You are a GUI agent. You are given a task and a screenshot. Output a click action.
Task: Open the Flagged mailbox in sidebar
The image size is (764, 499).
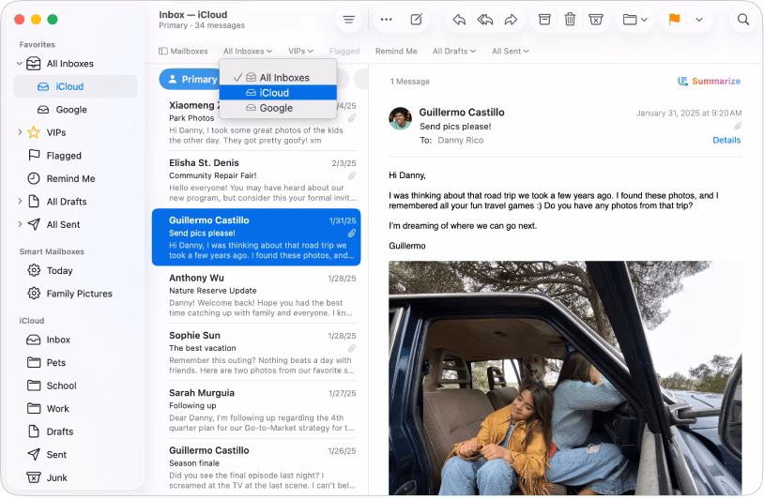tap(75, 156)
